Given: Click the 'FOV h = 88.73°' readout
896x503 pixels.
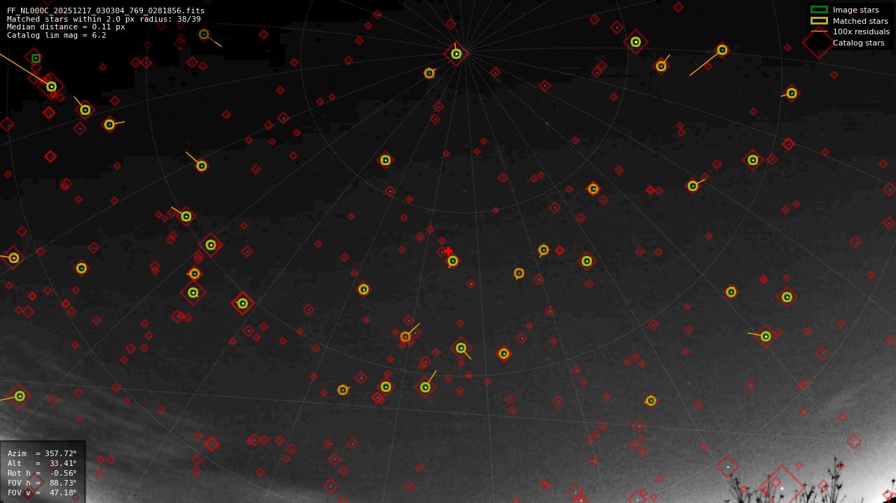Looking at the screenshot, I should tap(42, 483).
